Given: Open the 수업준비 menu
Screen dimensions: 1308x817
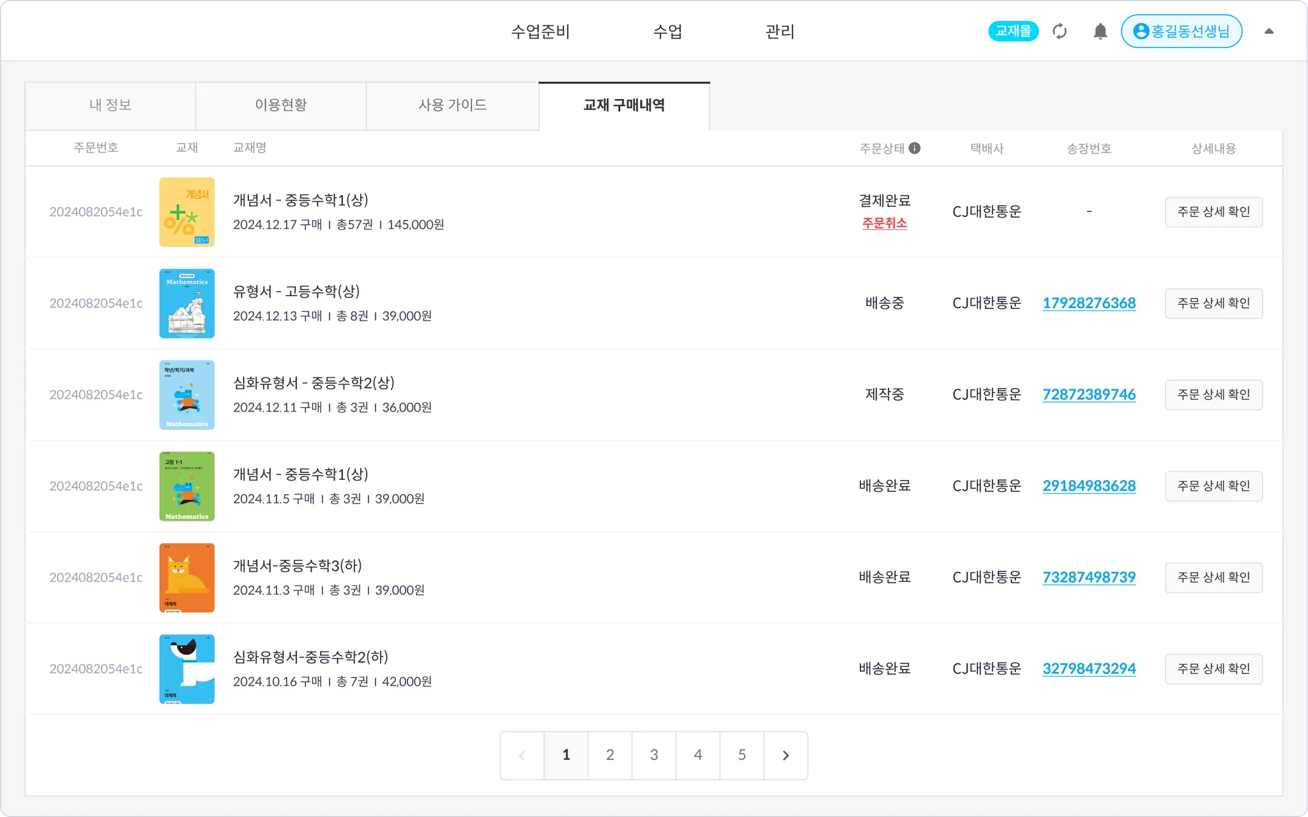Looking at the screenshot, I should tap(540, 31).
